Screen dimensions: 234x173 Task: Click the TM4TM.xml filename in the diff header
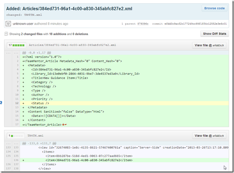point(35,136)
